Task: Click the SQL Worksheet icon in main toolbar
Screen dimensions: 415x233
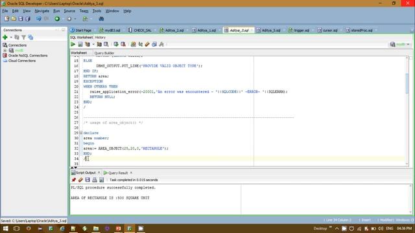Action: point(85,19)
